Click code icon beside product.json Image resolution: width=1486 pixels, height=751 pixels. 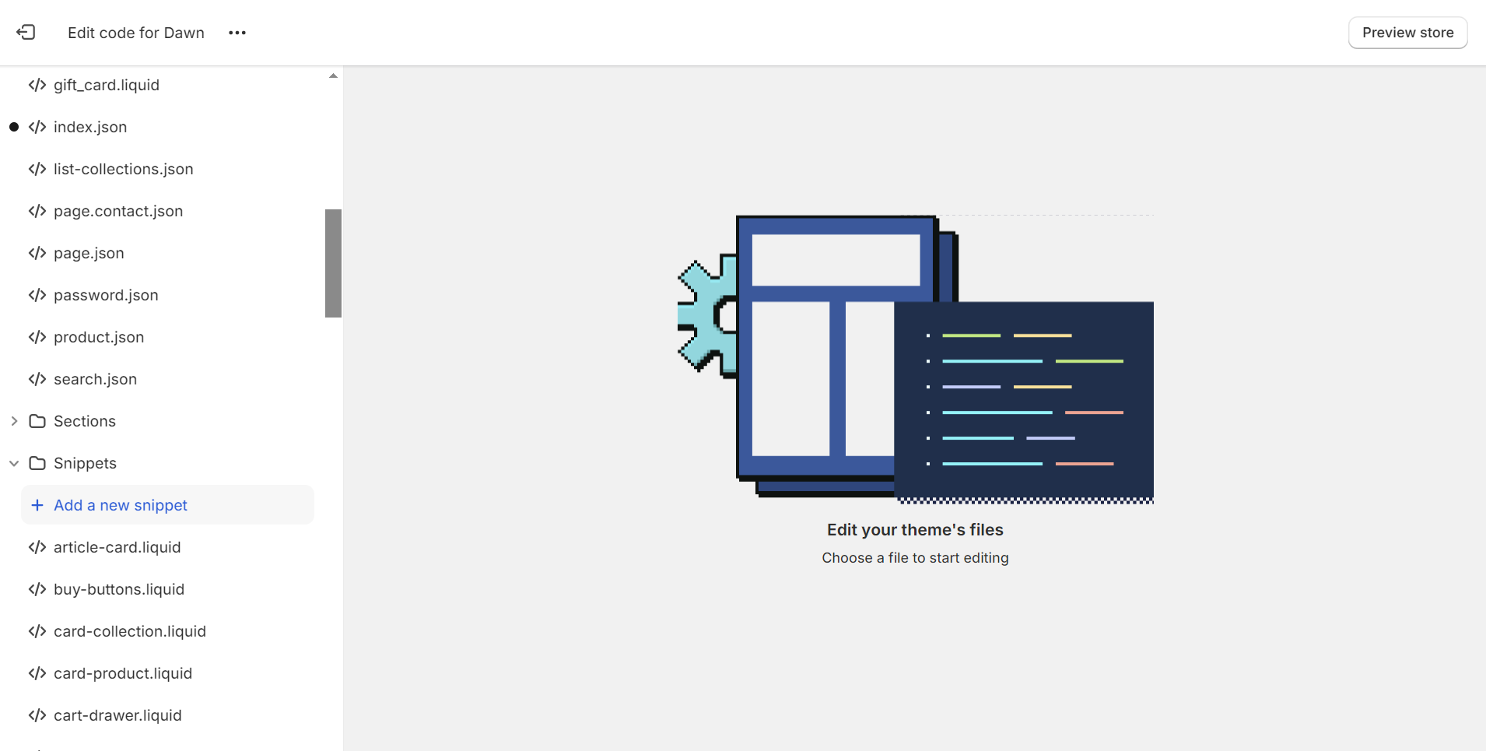(x=37, y=337)
